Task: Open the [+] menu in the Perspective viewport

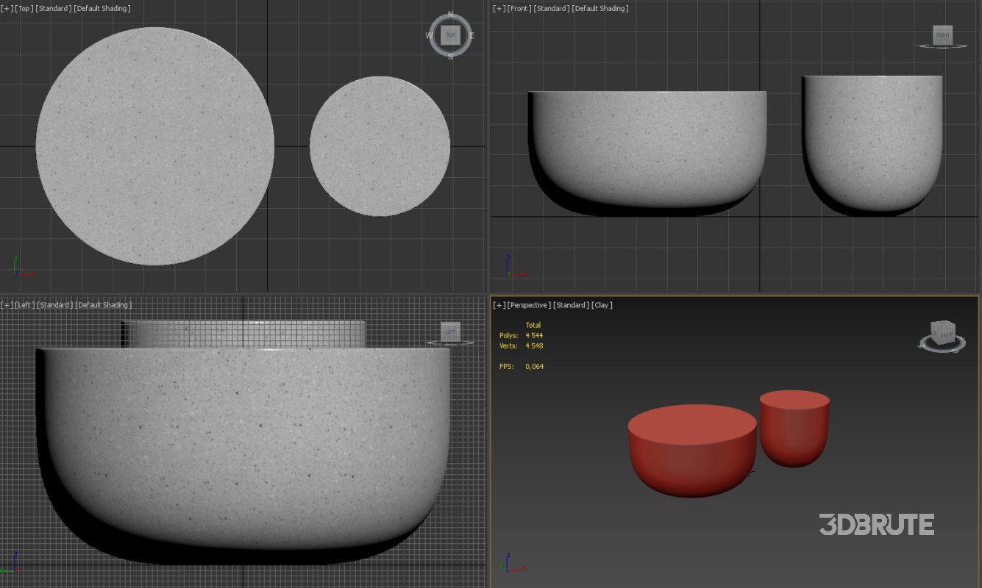Action: 499,305
